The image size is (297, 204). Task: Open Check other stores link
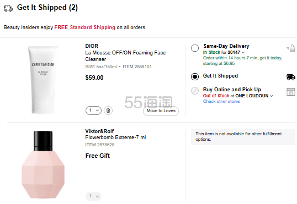(221, 101)
